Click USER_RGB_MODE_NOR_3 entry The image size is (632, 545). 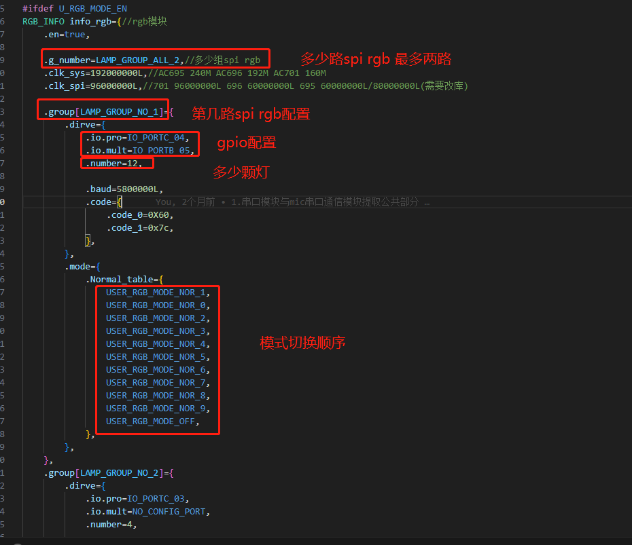pyautogui.click(x=158, y=331)
